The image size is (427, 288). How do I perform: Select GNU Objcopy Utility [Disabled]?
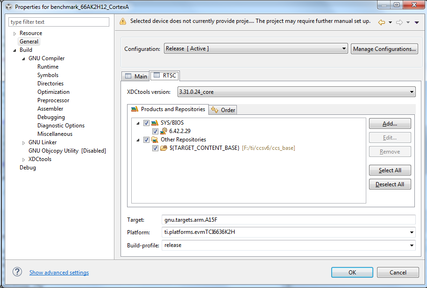click(x=67, y=151)
